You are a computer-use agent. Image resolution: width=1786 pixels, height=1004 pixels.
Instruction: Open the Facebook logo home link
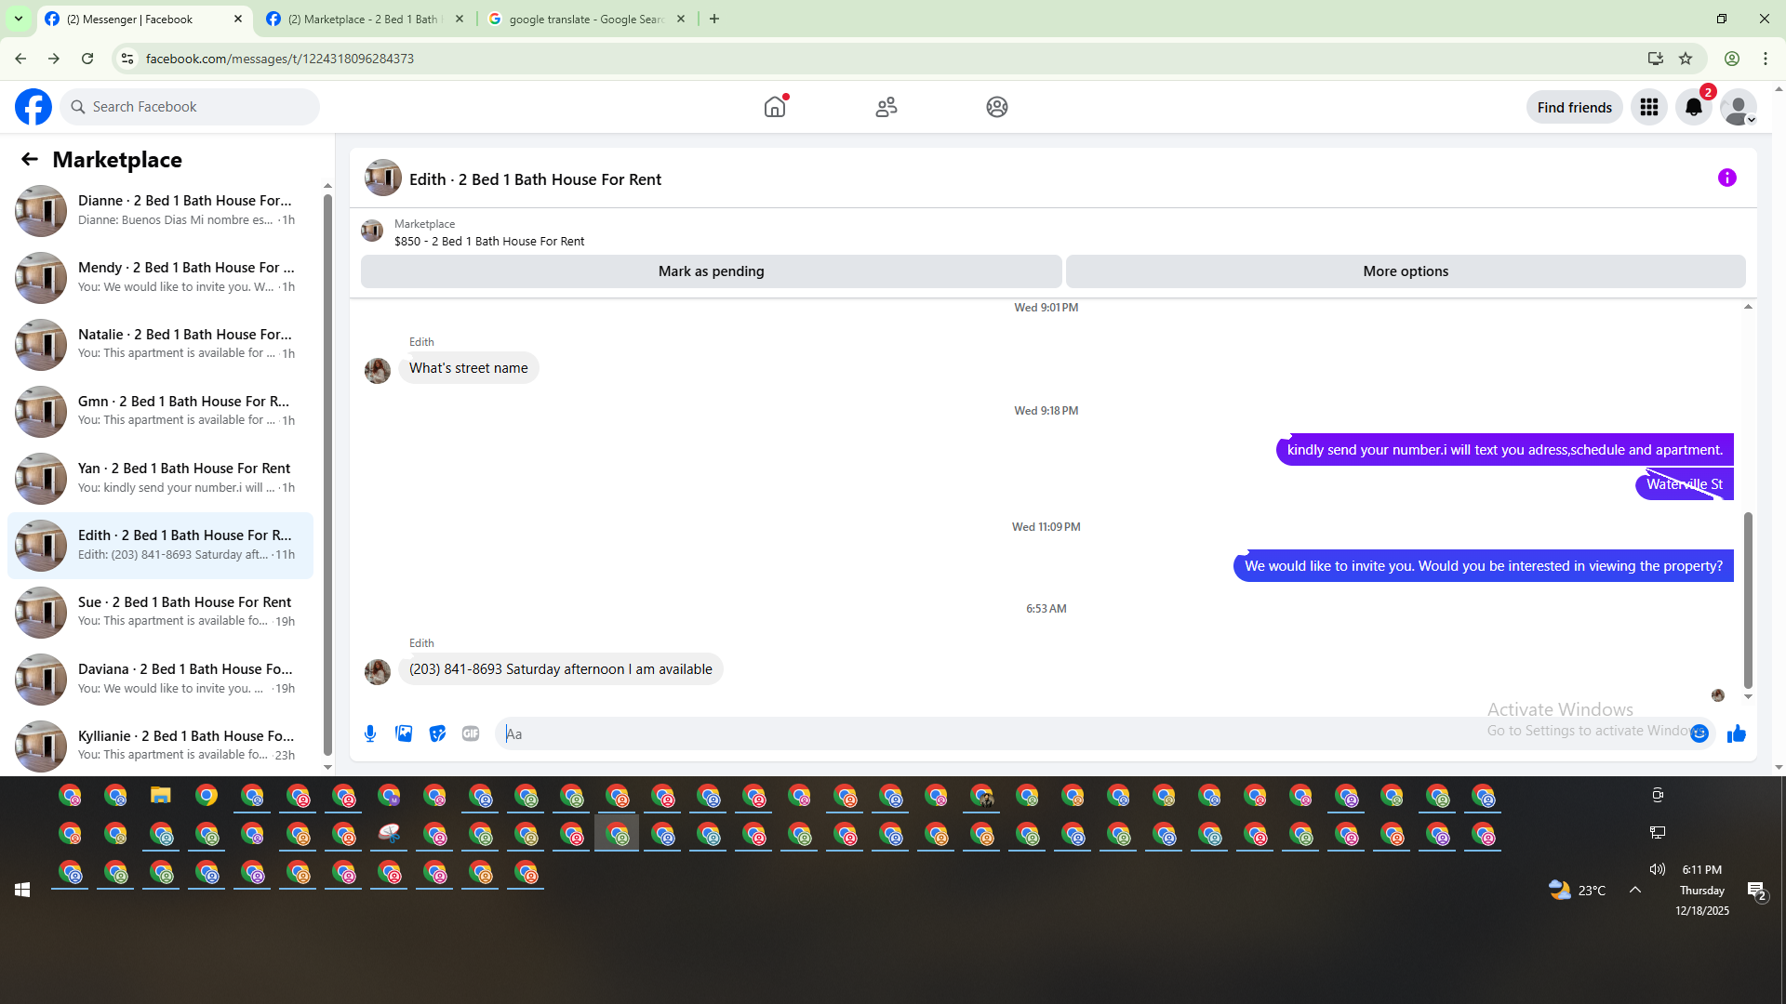click(33, 107)
